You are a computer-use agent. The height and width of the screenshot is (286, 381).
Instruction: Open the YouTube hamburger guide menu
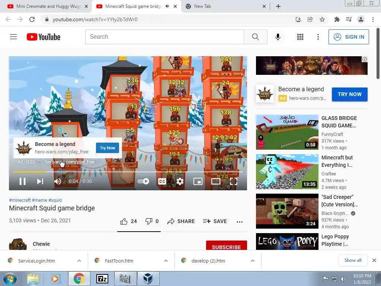click(x=13, y=37)
